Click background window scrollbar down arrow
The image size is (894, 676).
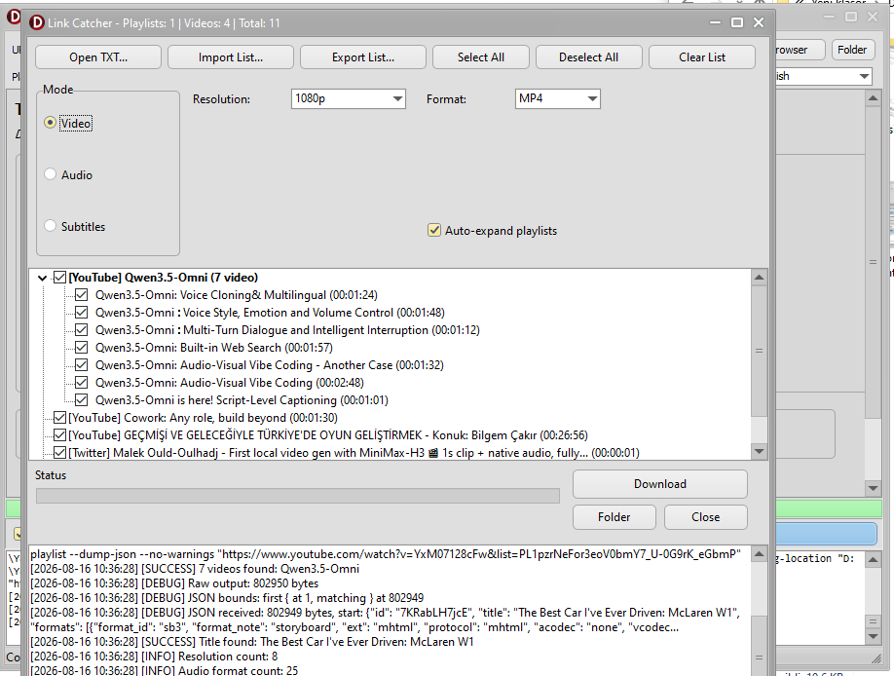coord(873,488)
